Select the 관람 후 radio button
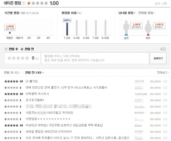 [x=6, y=49]
